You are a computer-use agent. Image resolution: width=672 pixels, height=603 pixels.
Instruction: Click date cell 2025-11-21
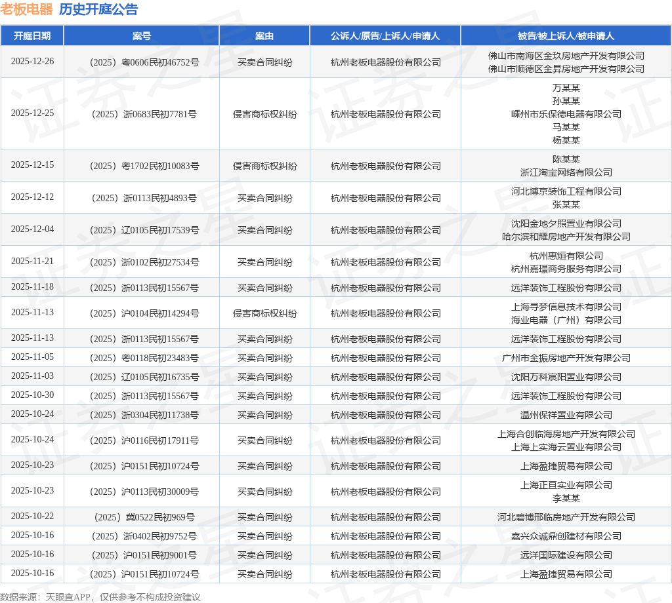point(33,261)
